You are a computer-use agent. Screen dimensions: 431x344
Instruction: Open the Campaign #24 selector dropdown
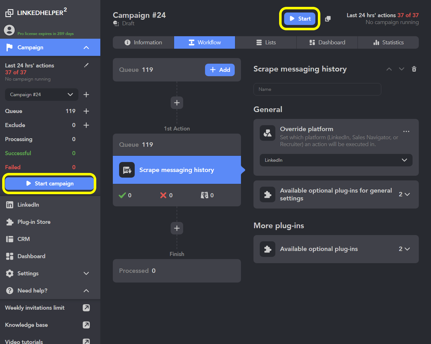(x=42, y=95)
